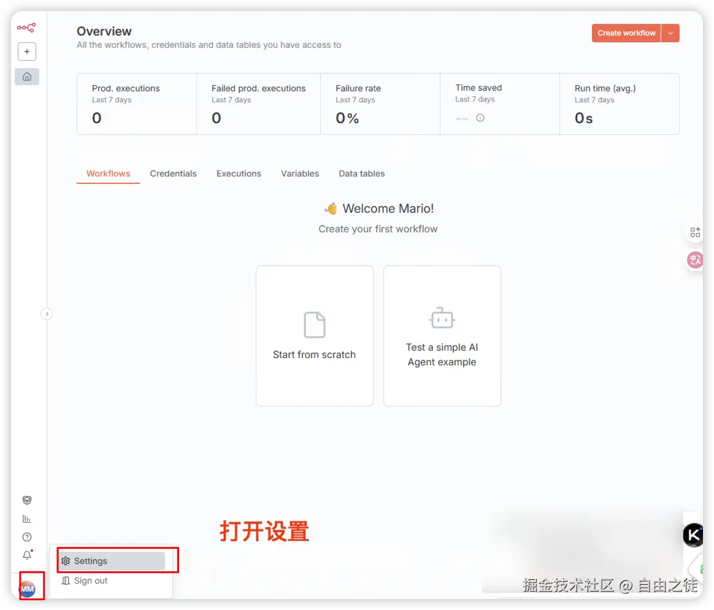Open the Create workflow dropdown arrow

[x=670, y=33]
